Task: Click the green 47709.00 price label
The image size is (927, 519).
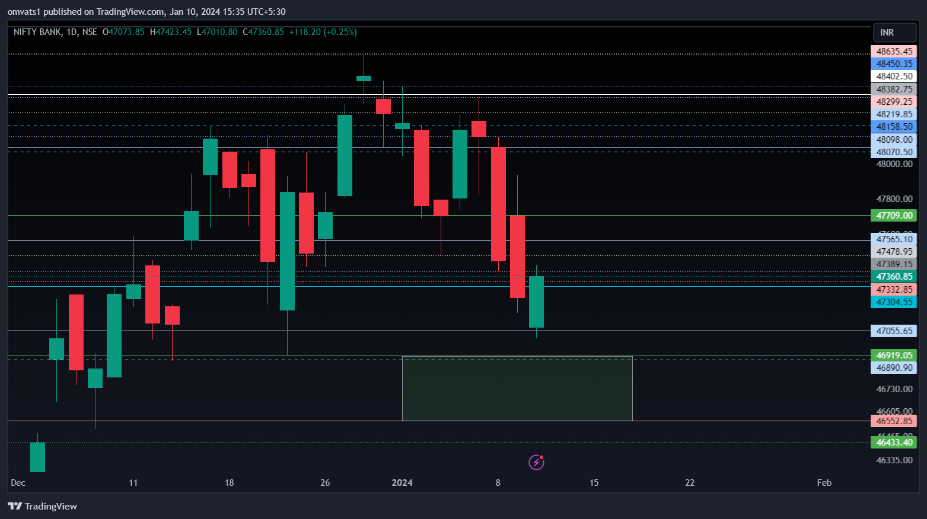Action: point(894,216)
